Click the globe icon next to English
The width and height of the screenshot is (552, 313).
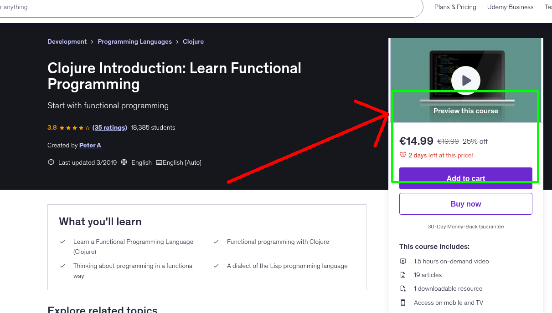pos(124,162)
